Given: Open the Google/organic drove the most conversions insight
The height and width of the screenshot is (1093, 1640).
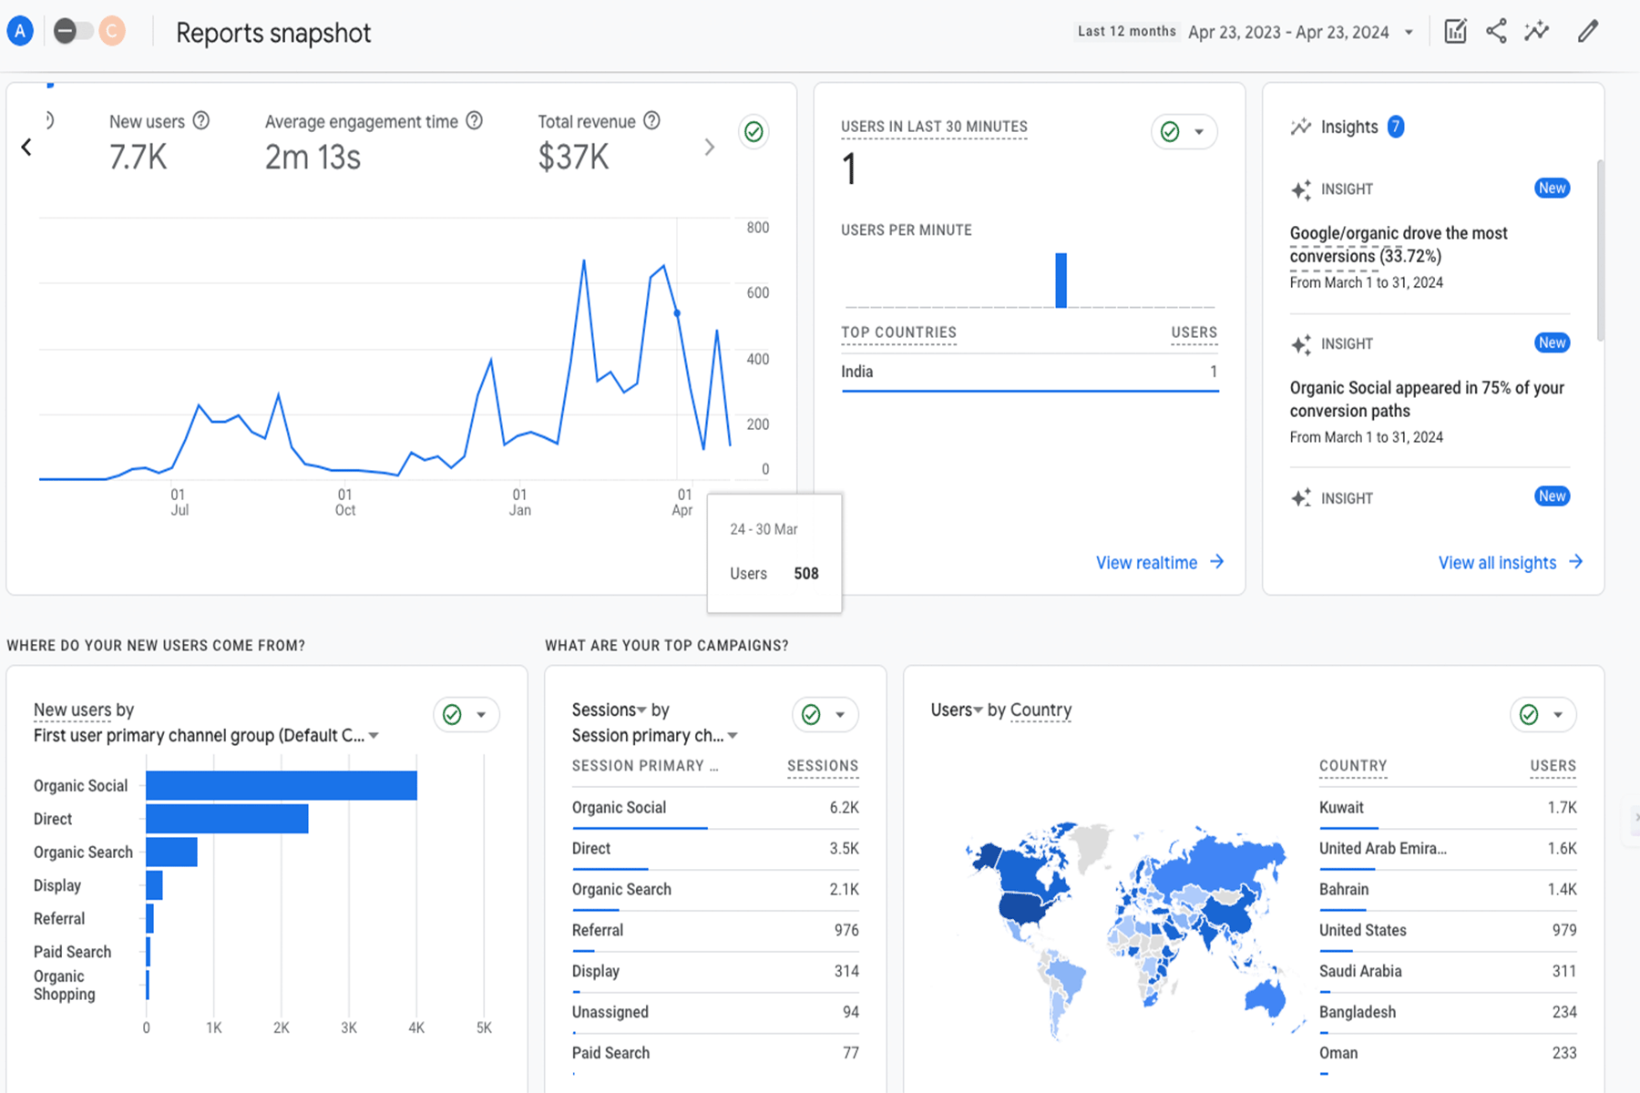Looking at the screenshot, I should 1399,245.
